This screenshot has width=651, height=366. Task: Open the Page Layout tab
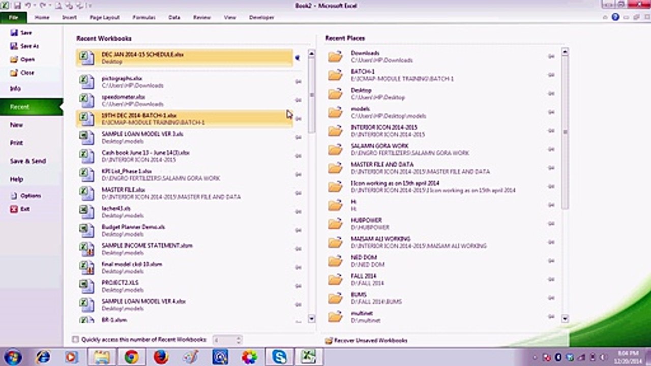104,17
